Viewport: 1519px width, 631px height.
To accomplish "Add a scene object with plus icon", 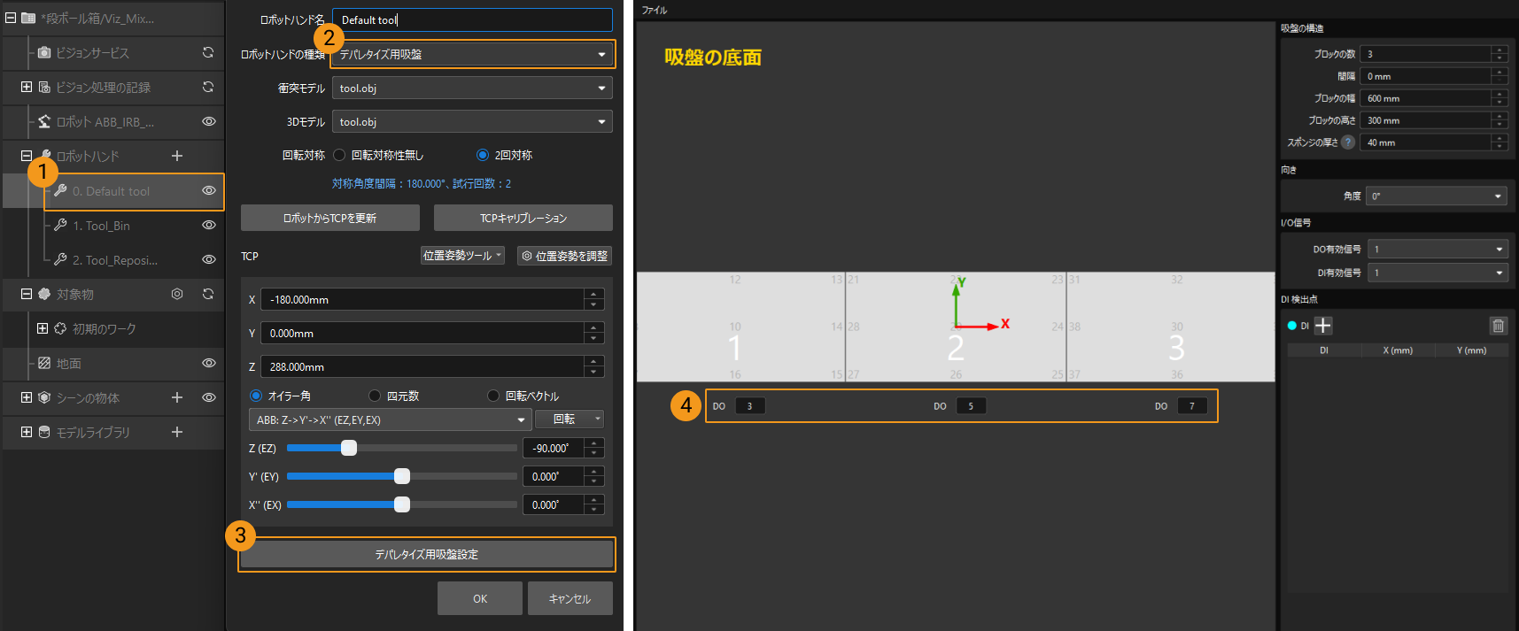I will click(177, 397).
